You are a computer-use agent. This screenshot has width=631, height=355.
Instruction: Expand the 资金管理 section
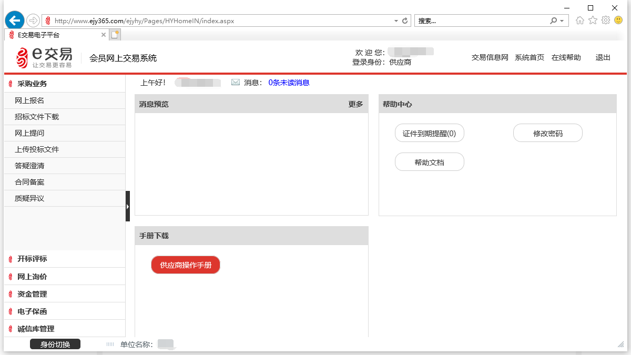pyautogui.click(x=65, y=293)
